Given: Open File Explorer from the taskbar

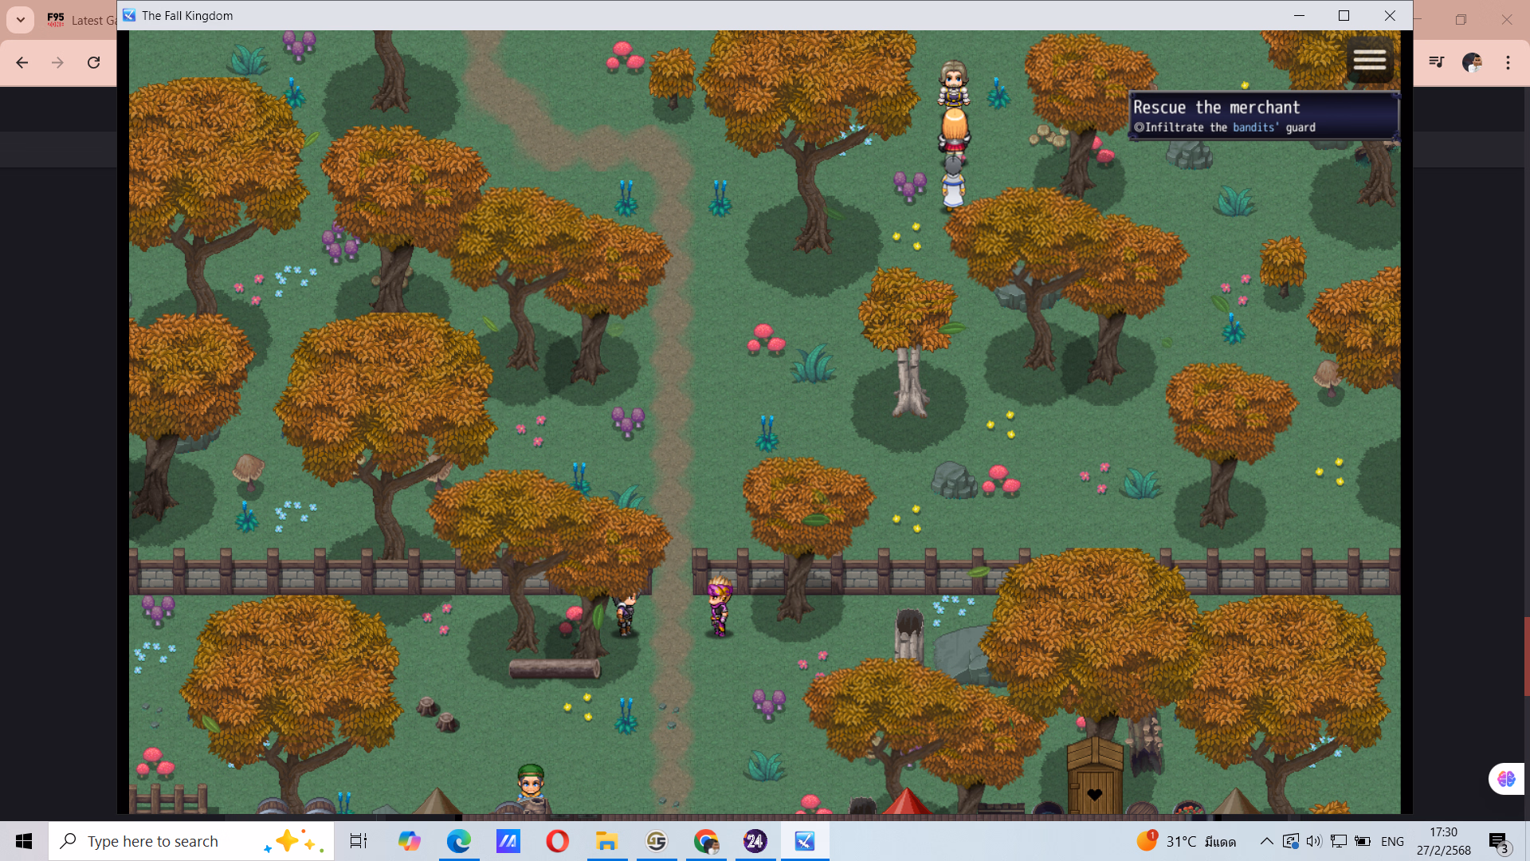Looking at the screenshot, I should (x=607, y=841).
